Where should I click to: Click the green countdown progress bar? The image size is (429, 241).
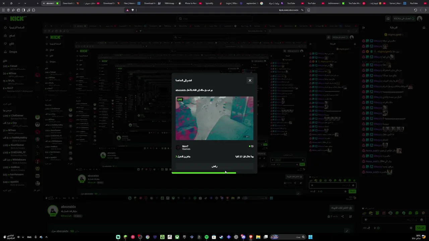pos(204,173)
